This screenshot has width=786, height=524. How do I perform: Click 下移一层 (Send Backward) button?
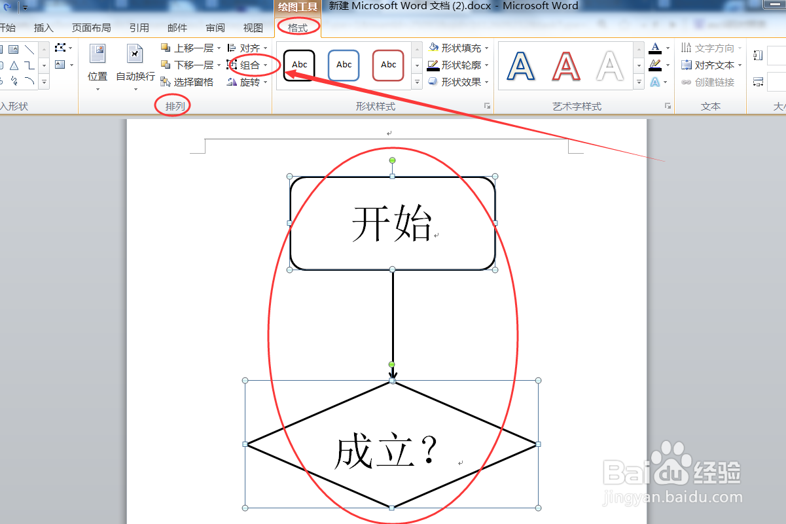(x=187, y=65)
